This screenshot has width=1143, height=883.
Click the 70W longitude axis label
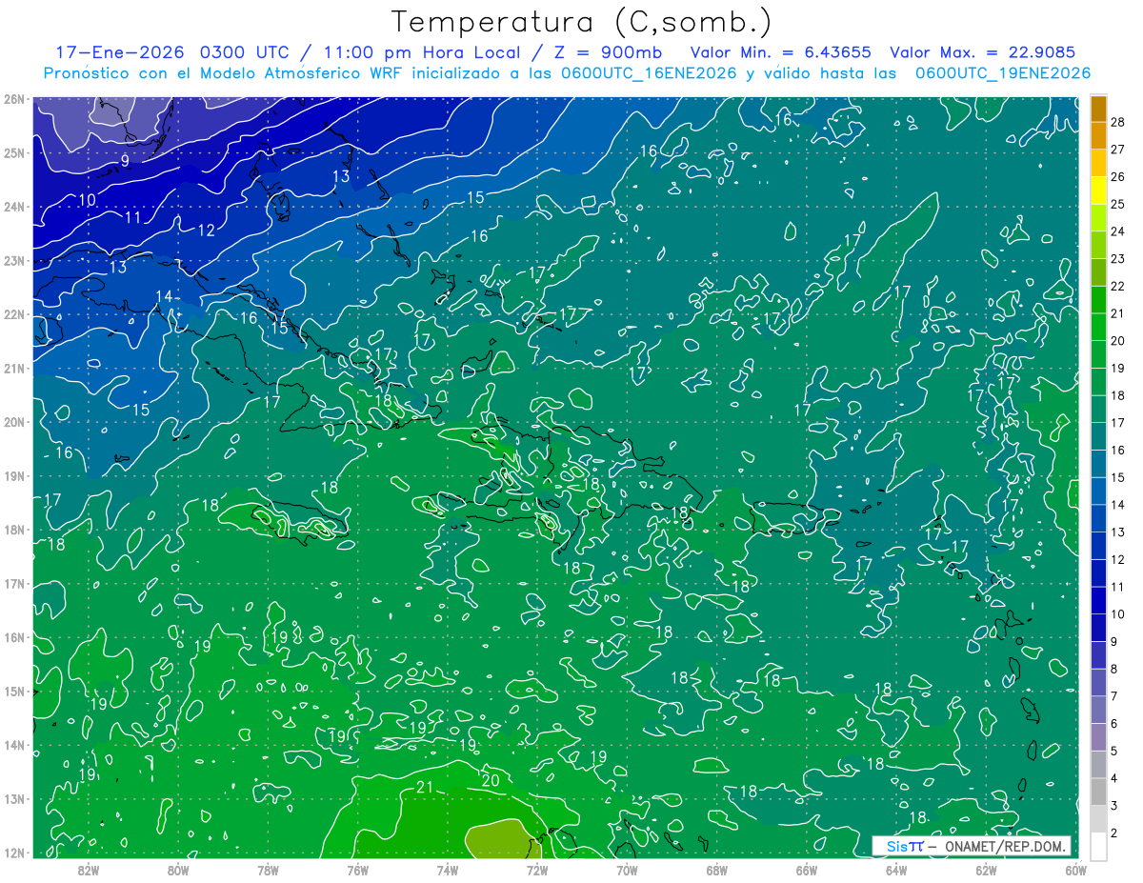click(x=627, y=870)
